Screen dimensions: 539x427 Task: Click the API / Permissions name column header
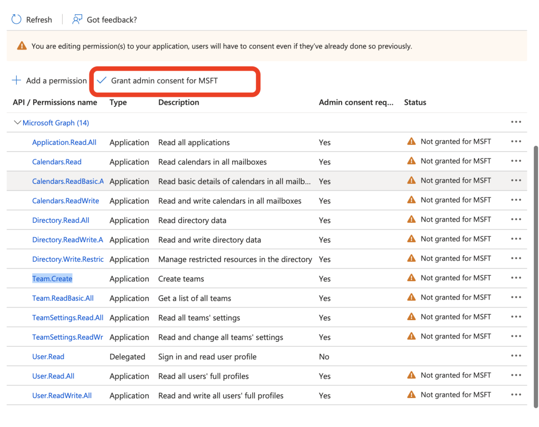tap(55, 102)
